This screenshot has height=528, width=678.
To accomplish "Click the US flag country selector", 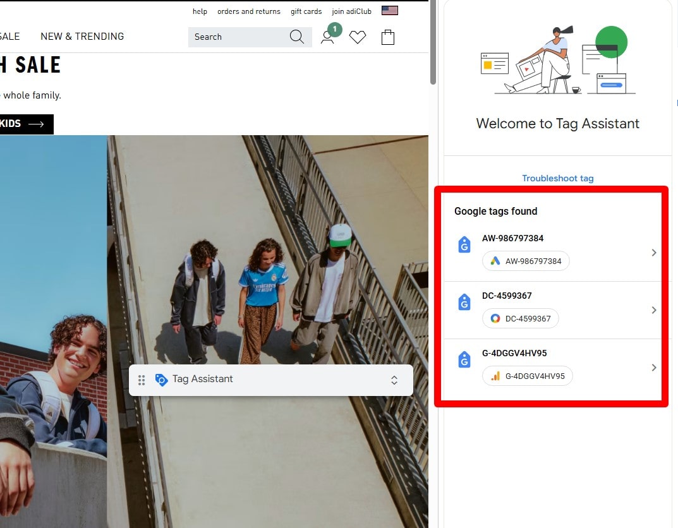I will 390,11.
